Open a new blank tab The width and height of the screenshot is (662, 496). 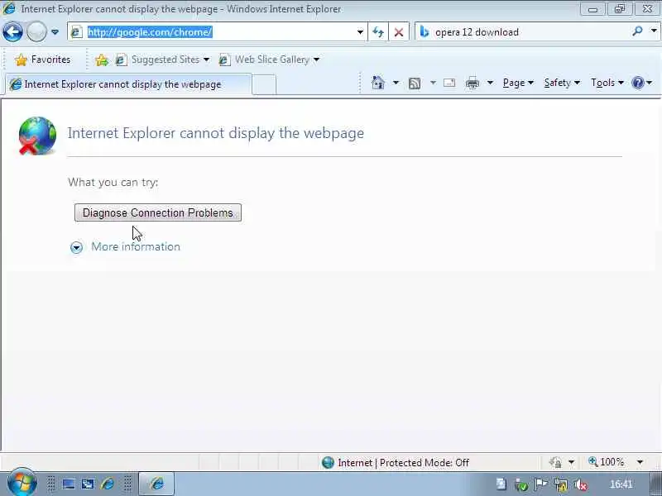point(264,84)
